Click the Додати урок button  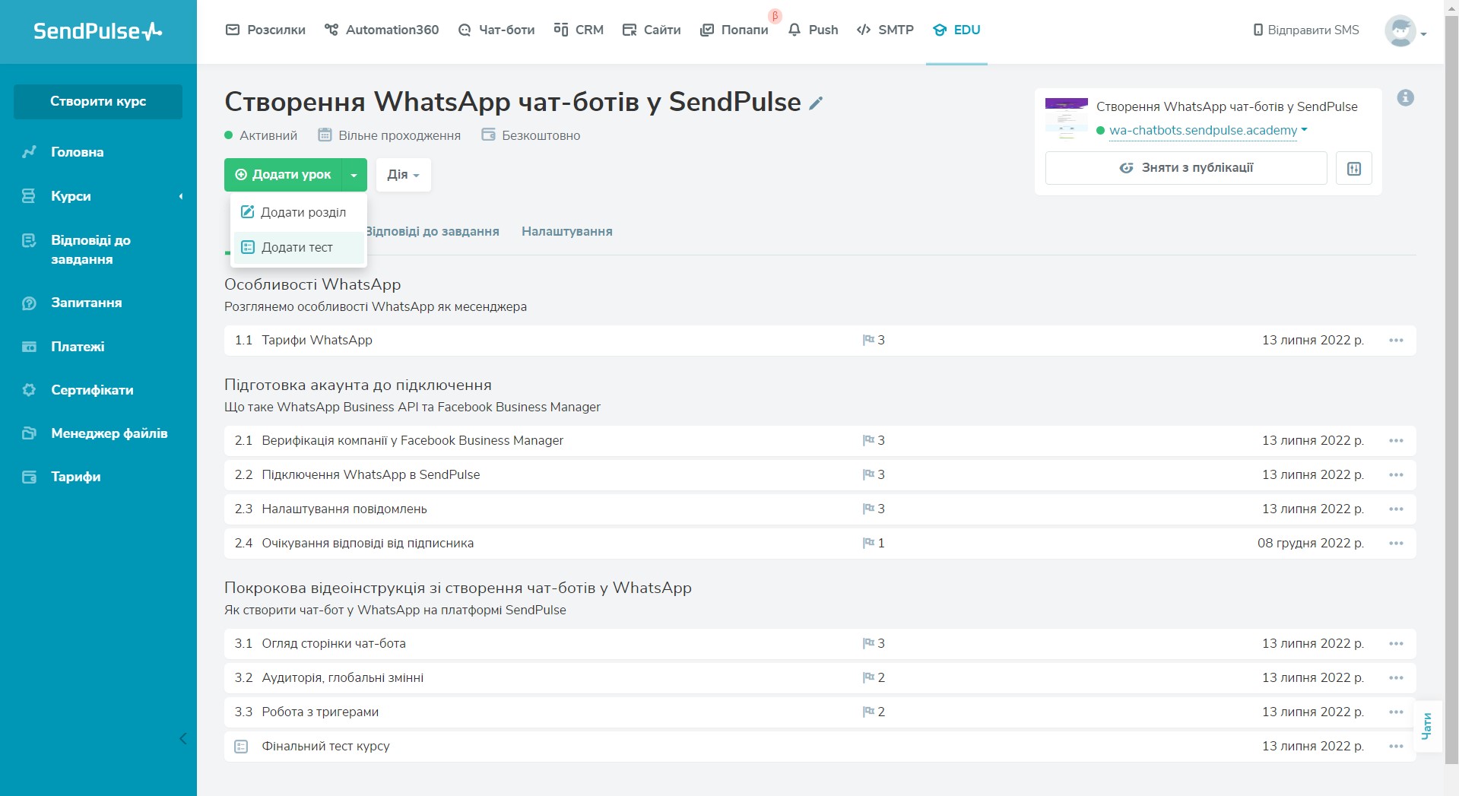(284, 175)
